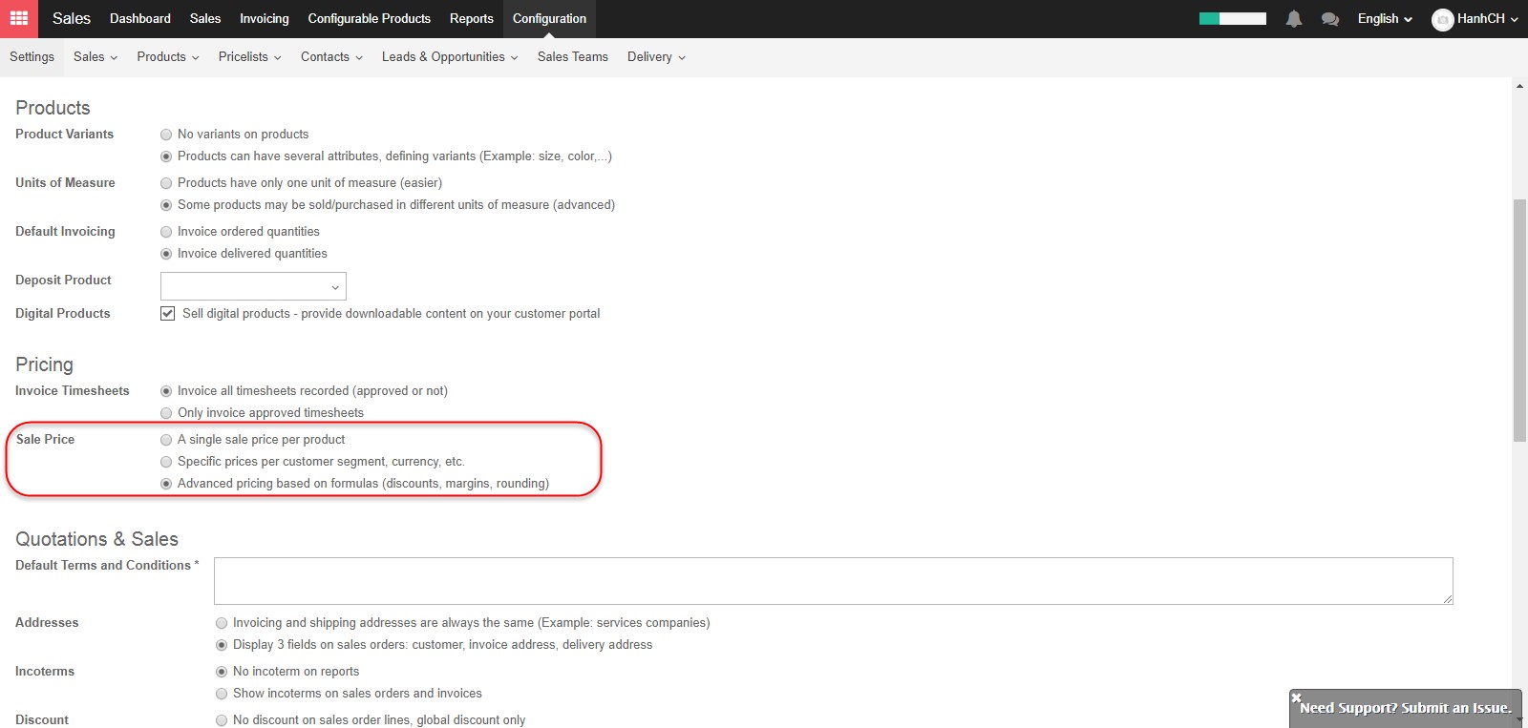Choose A single sale price per product
The image size is (1528, 728).
(166, 440)
